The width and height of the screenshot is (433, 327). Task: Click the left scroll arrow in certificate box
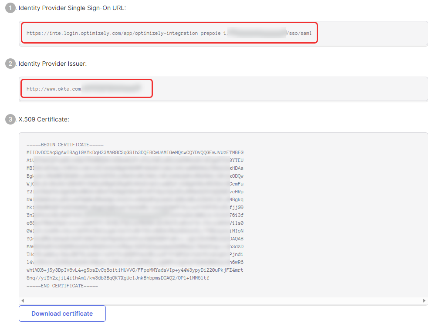[23, 300]
